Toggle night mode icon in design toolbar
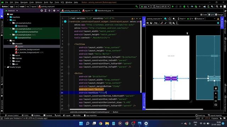Image resolution: width=227 pixels, height=127 pixels. [x=174, y=19]
